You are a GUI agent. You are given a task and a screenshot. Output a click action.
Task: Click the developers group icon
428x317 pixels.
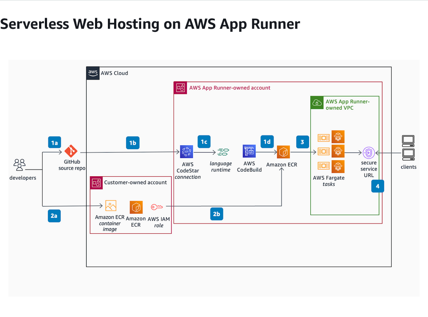coord(19,165)
